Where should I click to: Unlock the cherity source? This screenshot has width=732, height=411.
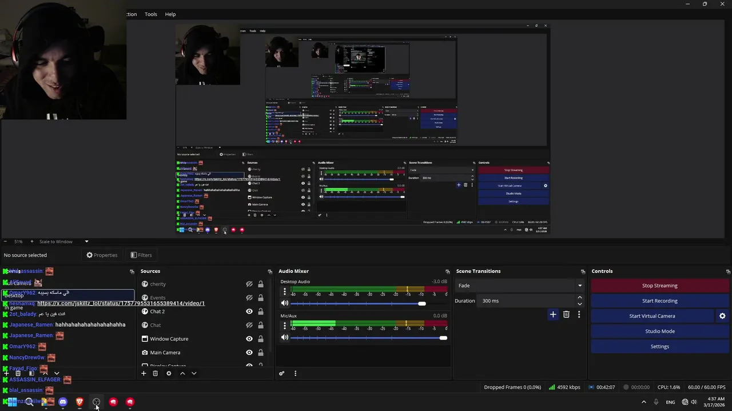click(261, 284)
